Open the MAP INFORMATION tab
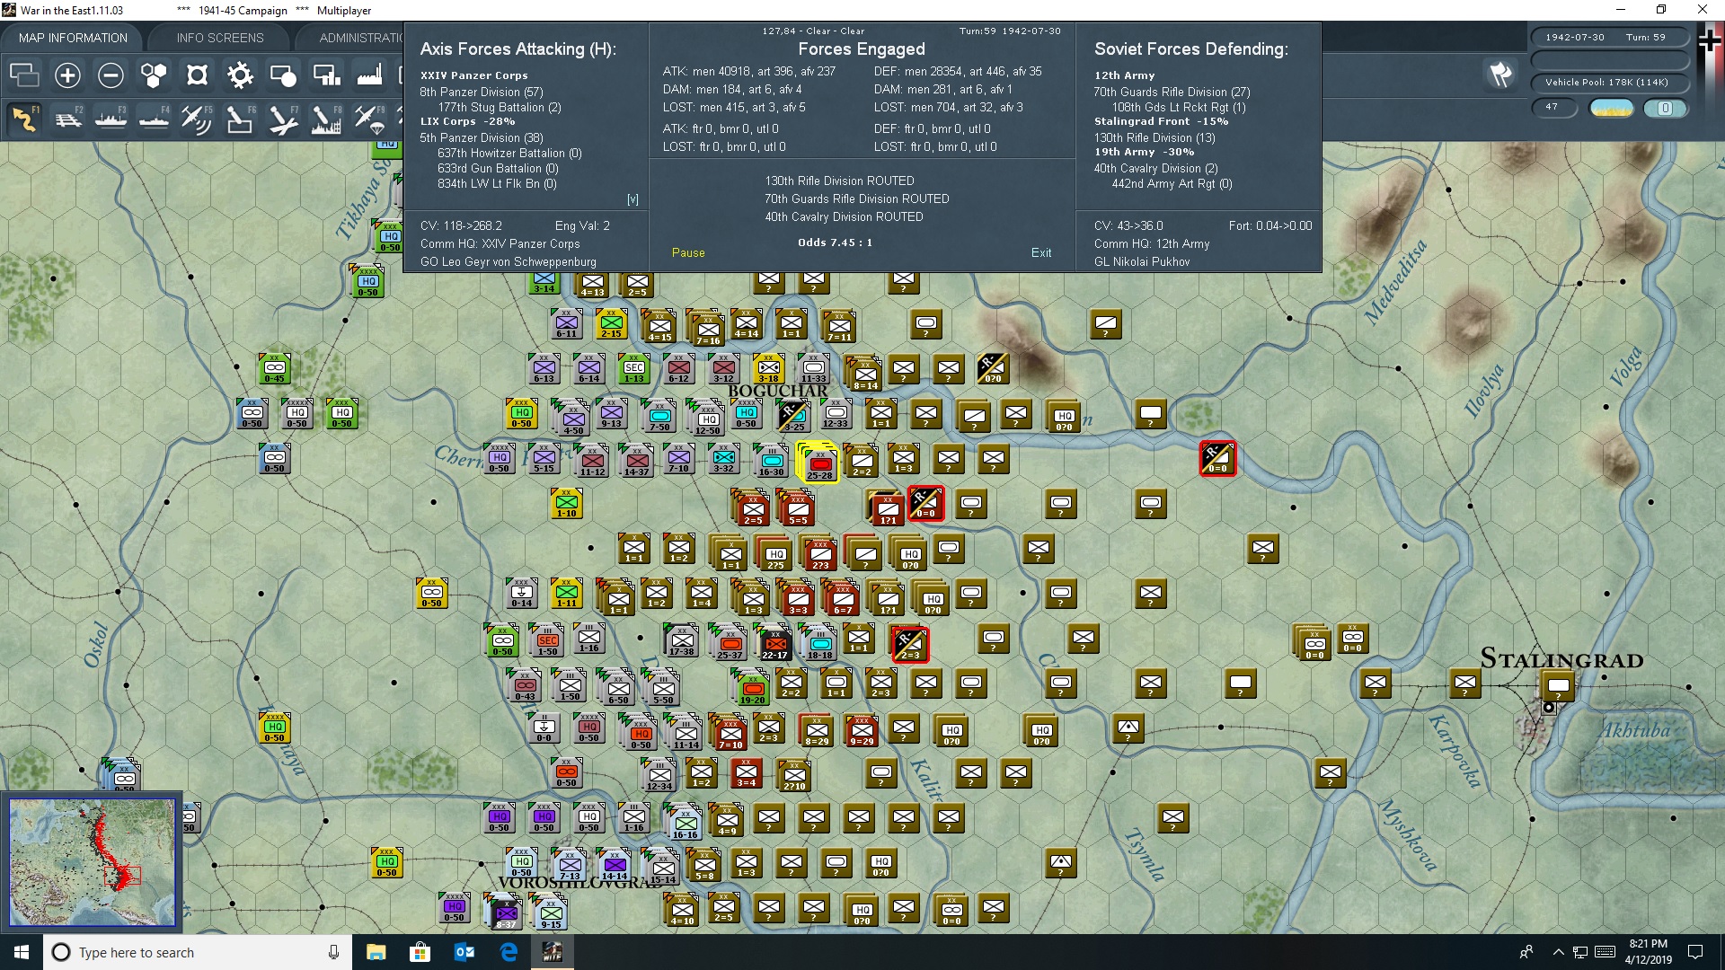The height and width of the screenshot is (970, 1725). (x=73, y=38)
